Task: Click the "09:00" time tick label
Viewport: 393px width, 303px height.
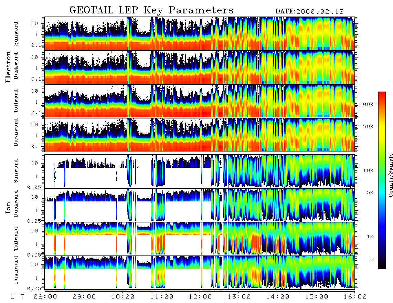Action: pyautogui.click(x=84, y=297)
